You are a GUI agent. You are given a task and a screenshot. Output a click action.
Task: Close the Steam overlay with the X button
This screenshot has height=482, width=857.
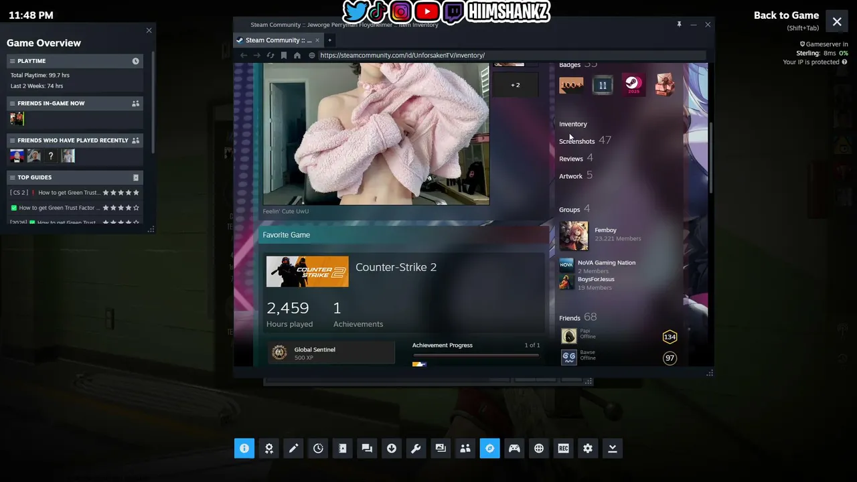pyautogui.click(x=837, y=21)
